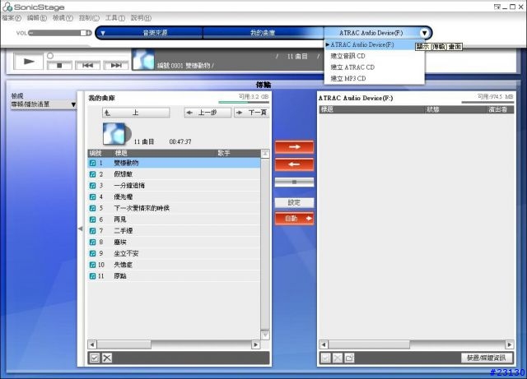The width and height of the screenshot is (527, 379).
Task: Click music note icon of track 11
Action: click(x=92, y=276)
